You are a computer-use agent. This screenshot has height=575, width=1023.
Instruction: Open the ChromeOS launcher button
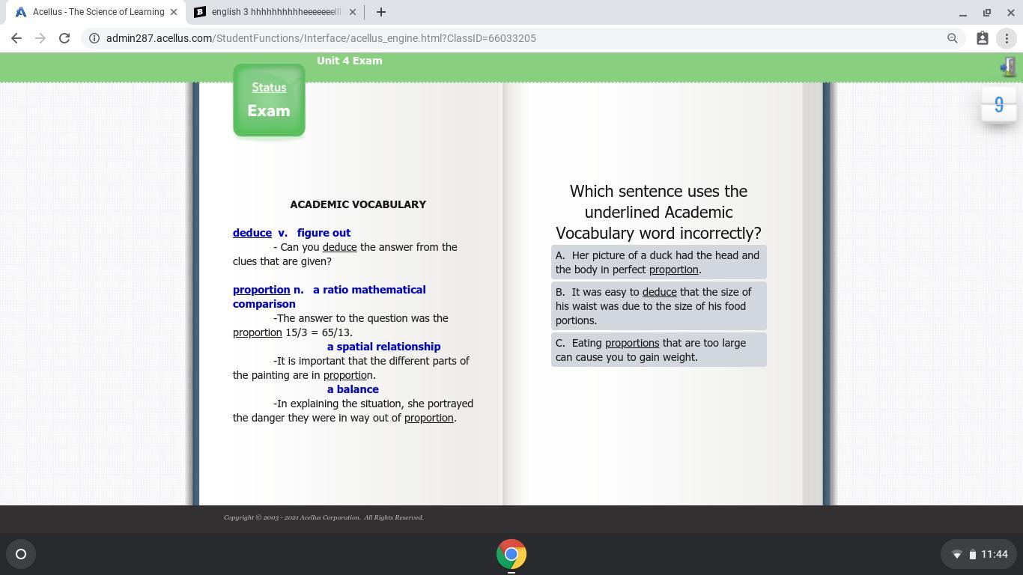21,554
